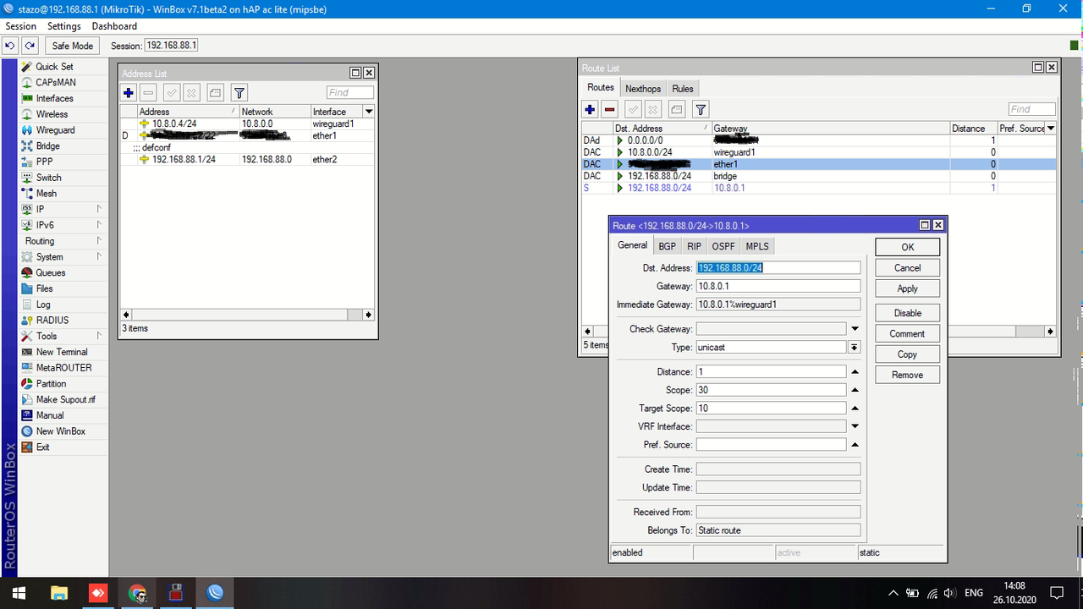Click Find box in Address List
Image resolution: width=1083 pixels, height=609 pixels.
click(350, 93)
